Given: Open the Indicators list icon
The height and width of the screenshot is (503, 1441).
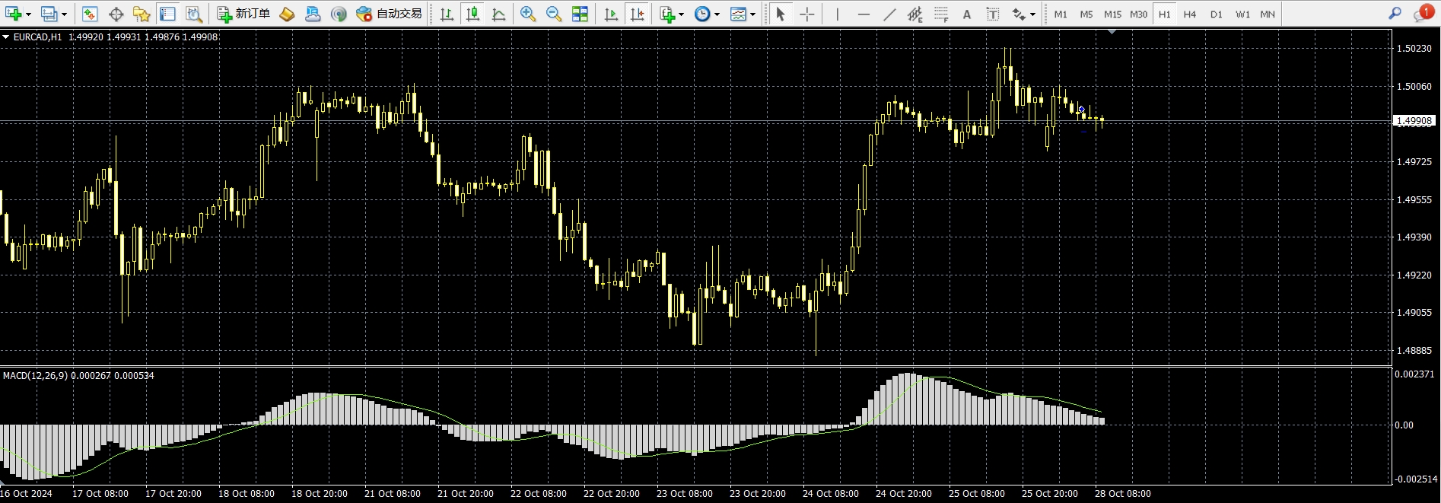Looking at the screenshot, I should pyautogui.click(x=667, y=14).
